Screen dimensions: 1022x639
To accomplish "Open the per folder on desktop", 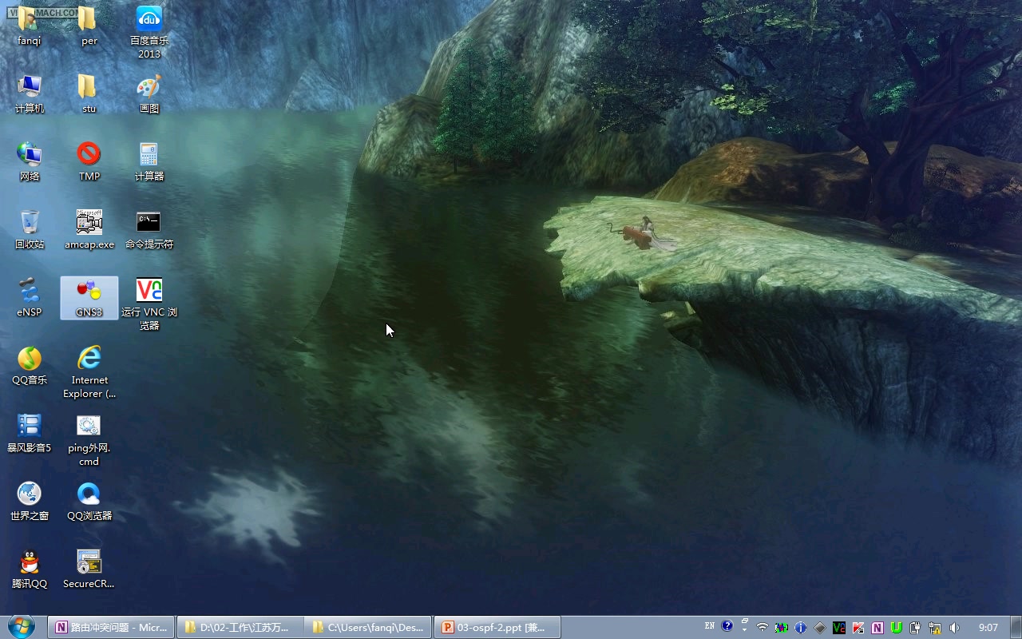I will [89, 26].
